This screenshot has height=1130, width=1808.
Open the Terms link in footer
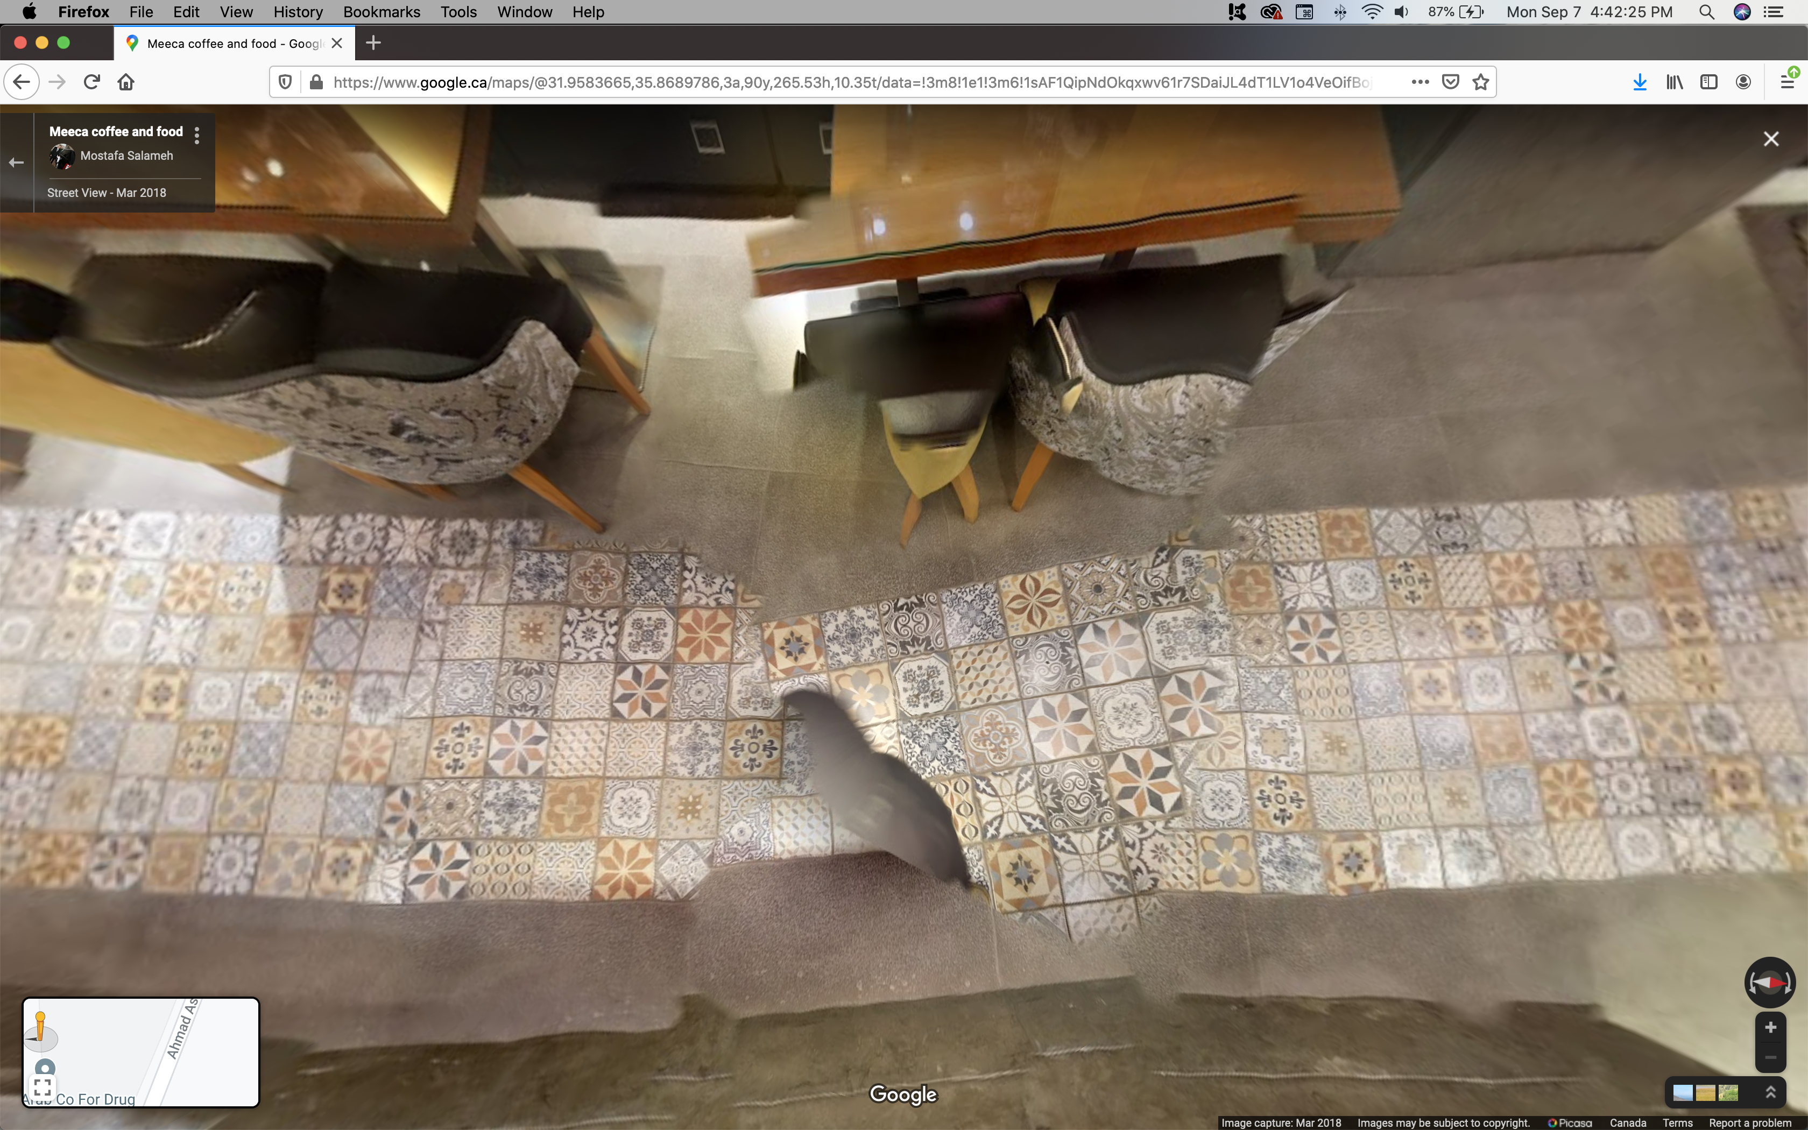1677,1122
